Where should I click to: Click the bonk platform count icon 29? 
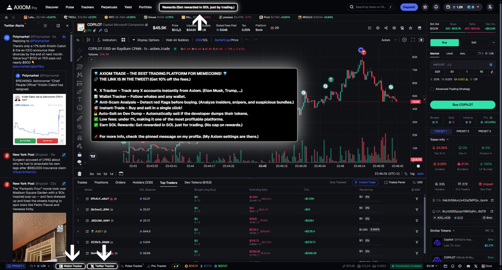274,28
